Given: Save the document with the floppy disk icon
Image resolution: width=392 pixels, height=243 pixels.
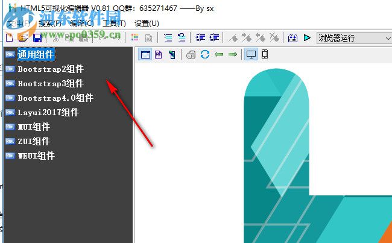Looking at the screenshot, I should (x=37, y=38).
